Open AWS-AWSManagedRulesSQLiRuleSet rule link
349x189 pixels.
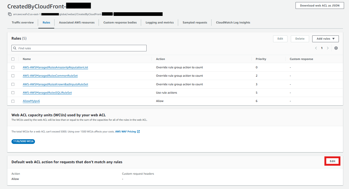click(x=47, y=93)
